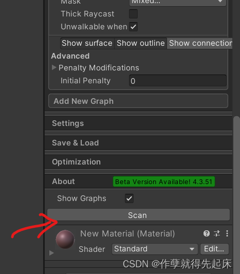Click the Show Graphs label

(82, 198)
